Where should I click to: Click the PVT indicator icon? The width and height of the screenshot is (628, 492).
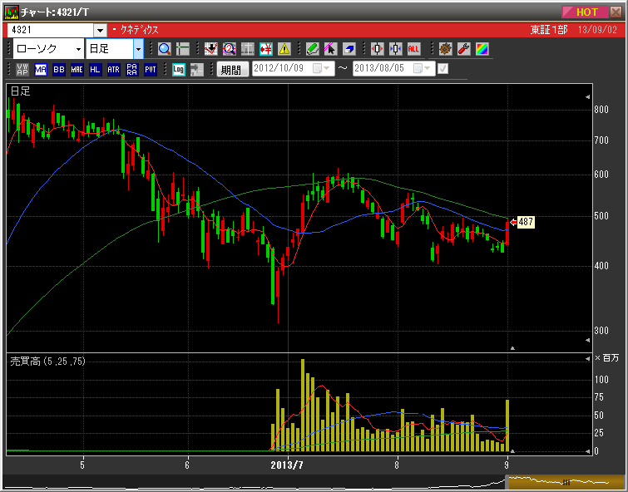coord(150,70)
